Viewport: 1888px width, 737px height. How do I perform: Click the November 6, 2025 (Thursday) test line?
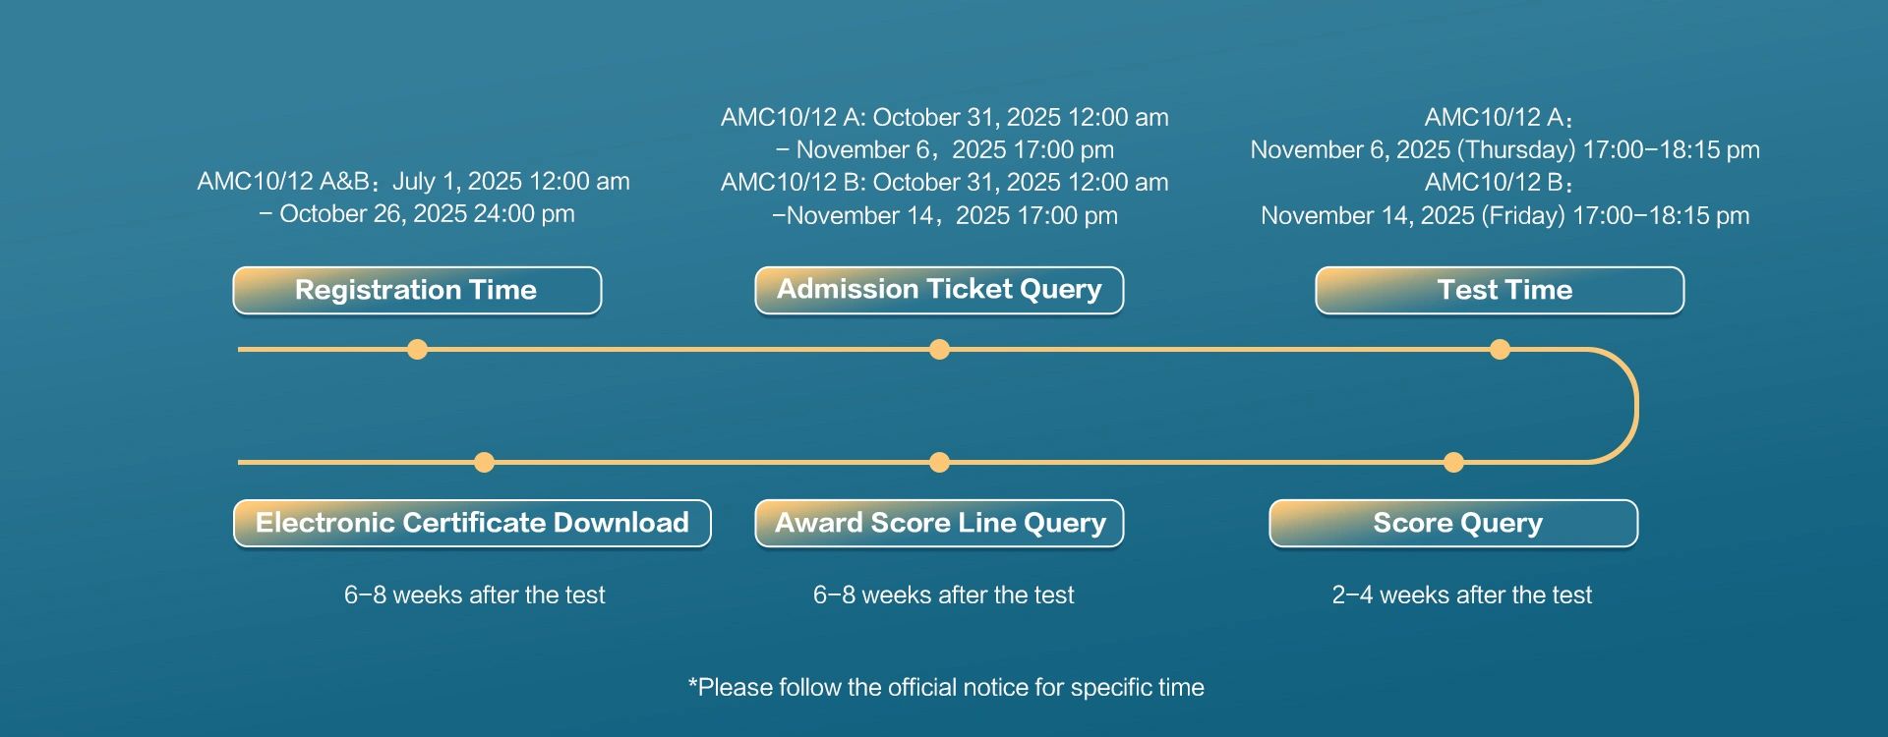tap(1504, 150)
